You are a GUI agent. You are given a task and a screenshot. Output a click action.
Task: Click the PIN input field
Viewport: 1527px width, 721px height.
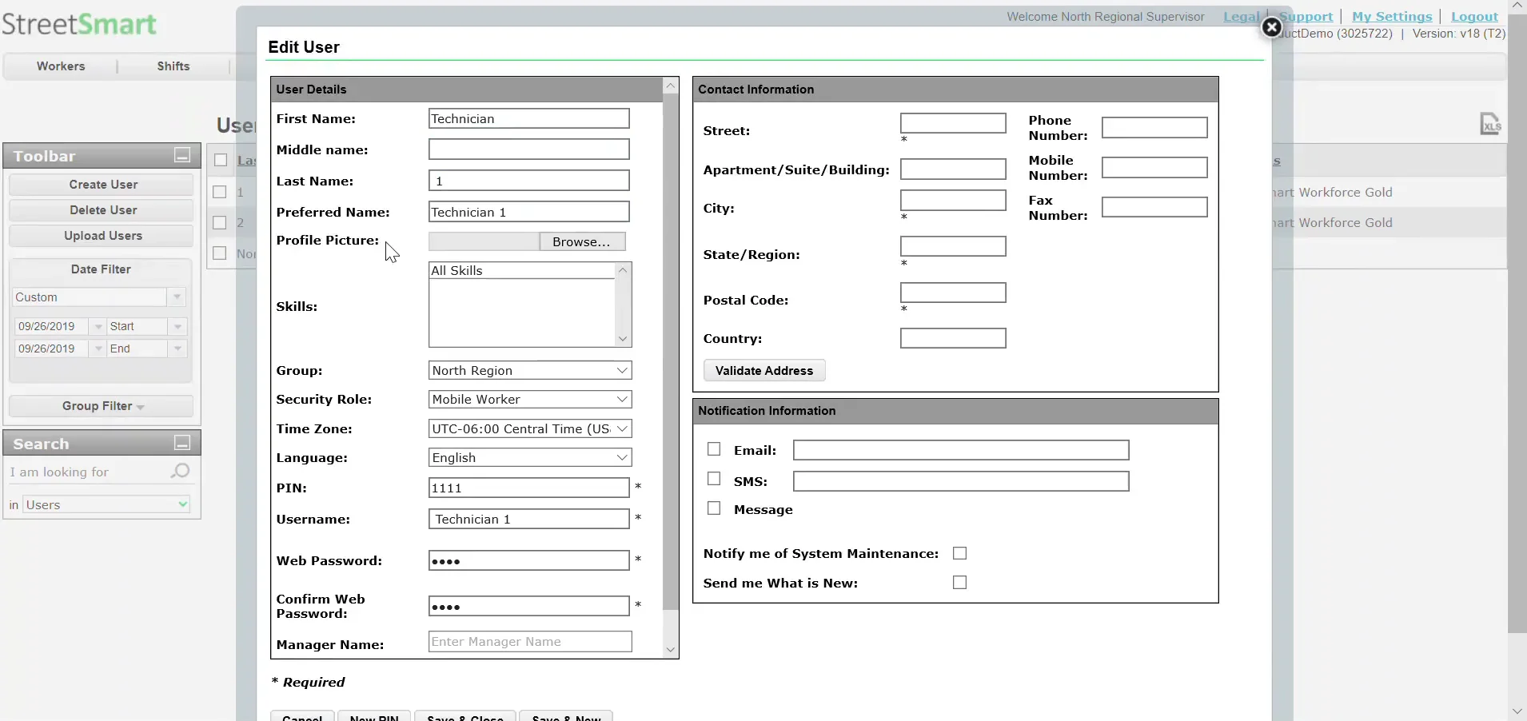(529, 488)
